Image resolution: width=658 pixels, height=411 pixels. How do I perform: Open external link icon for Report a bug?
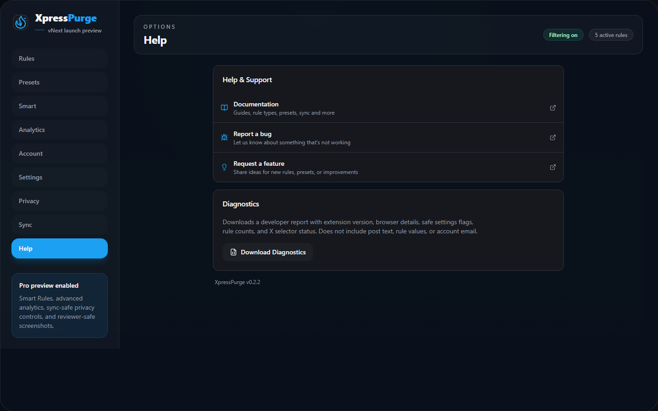click(553, 137)
